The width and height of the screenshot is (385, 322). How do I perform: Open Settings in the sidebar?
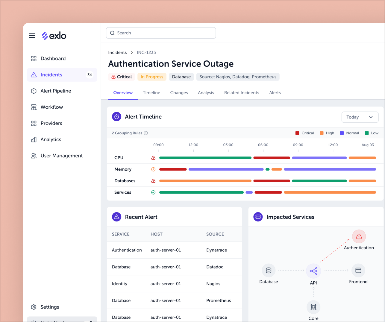(x=62, y=307)
